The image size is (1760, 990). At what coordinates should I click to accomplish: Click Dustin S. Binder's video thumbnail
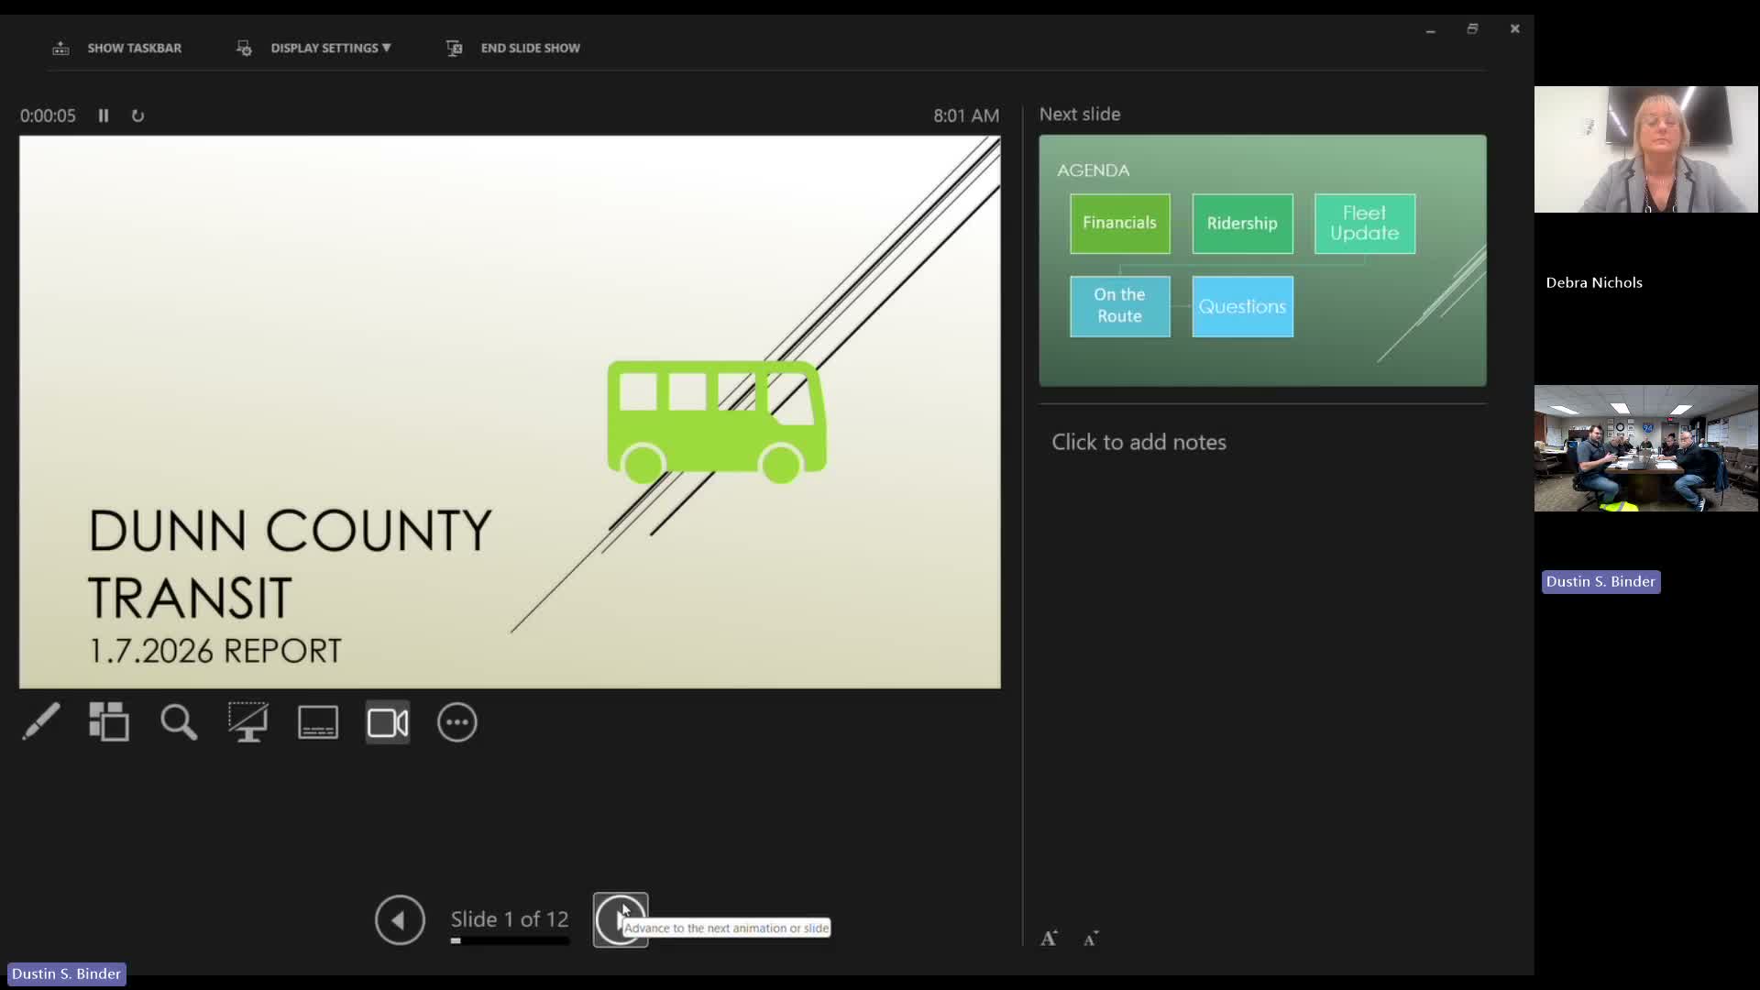pyautogui.click(x=1645, y=448)
